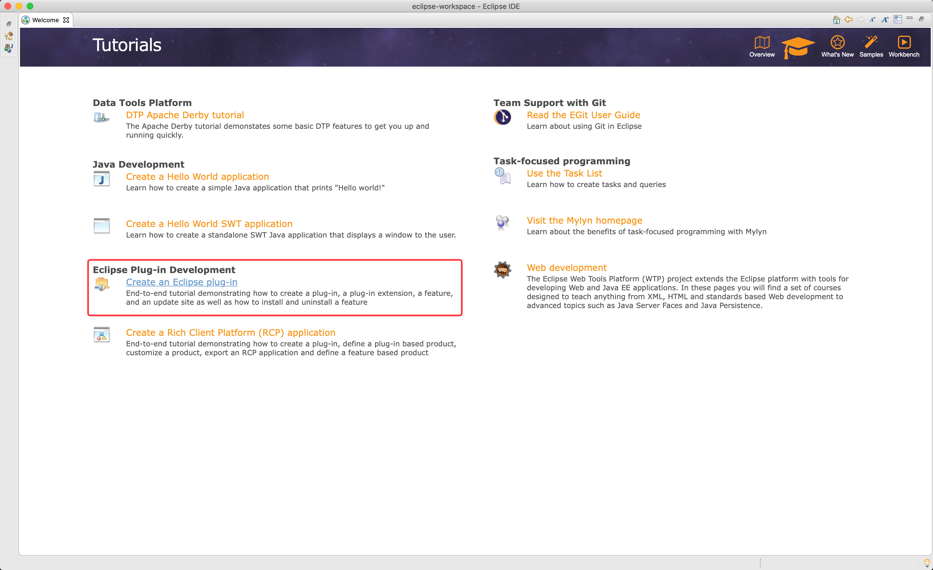The height and width of the screenshot is (570, 933).
Task: Click the Hello World application Java icon
Action: [101, 179]
